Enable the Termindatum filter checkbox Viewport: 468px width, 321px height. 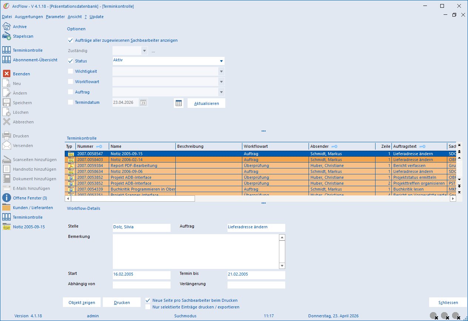tap(70, 102)
